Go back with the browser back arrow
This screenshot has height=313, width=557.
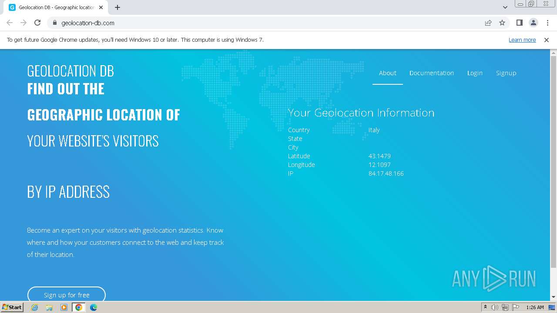pyautogui.click(x=10, y=23)
